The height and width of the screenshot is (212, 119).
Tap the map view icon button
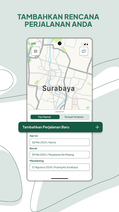pos(84,51)
